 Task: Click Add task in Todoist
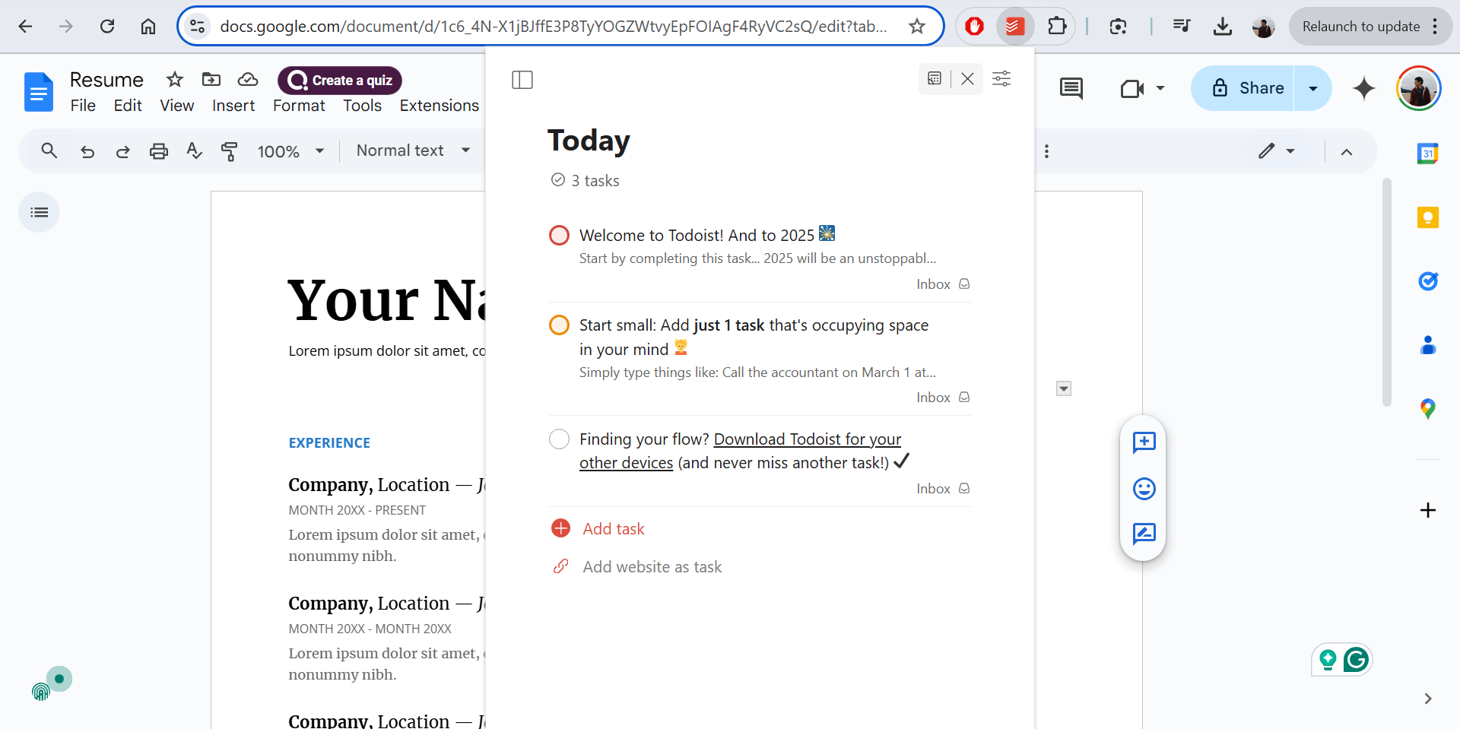tap(613, 528)
